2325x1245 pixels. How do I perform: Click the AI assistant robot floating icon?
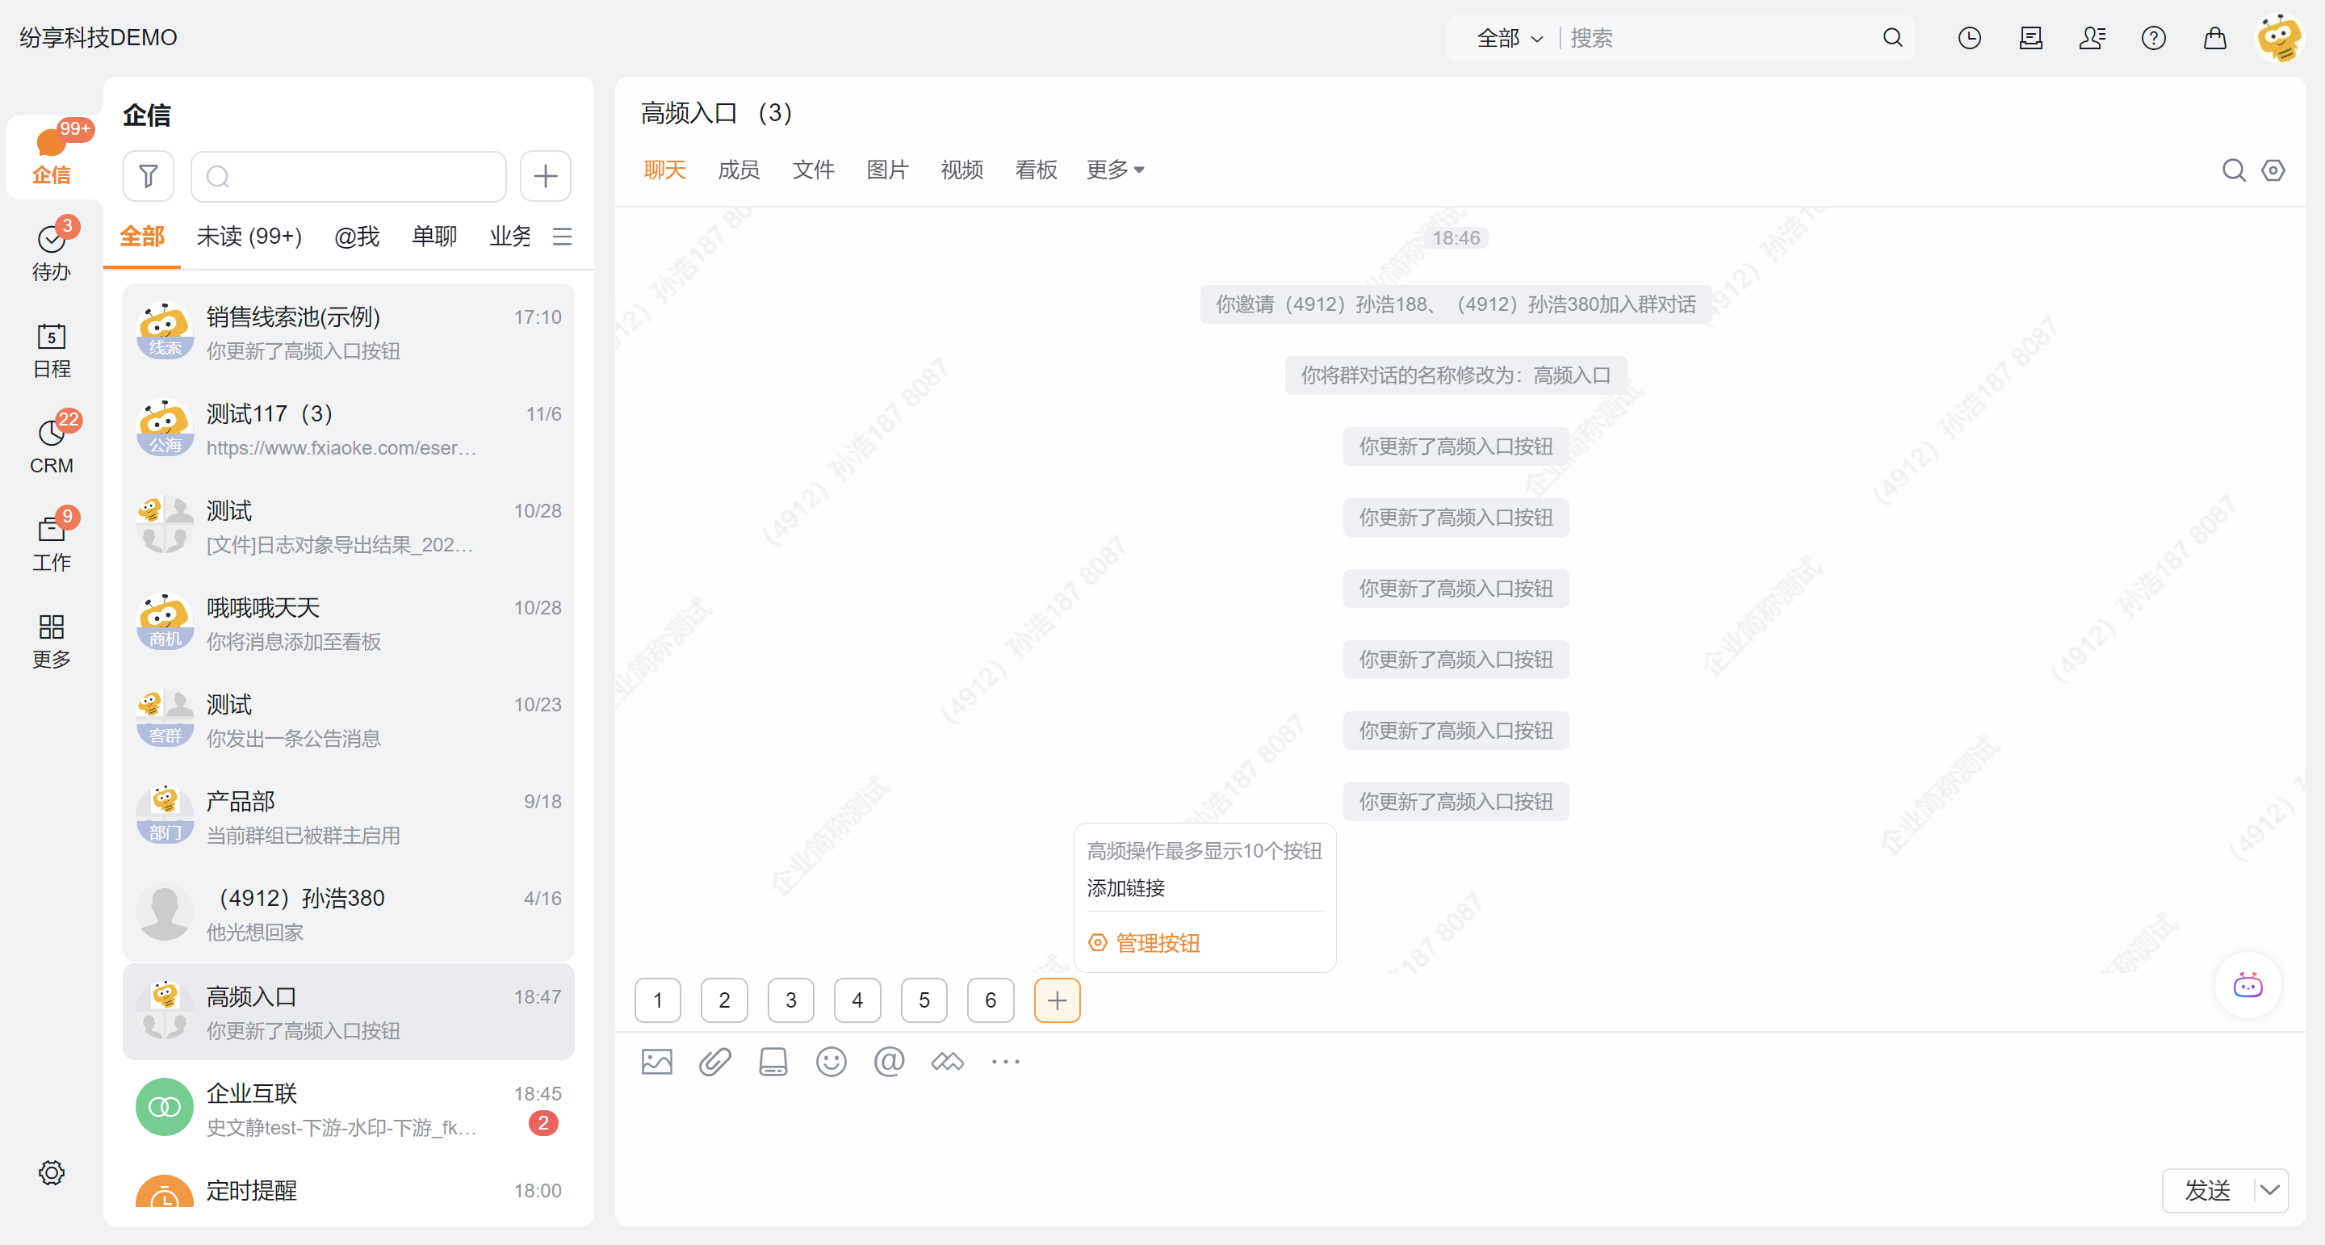coord(2247,985)
